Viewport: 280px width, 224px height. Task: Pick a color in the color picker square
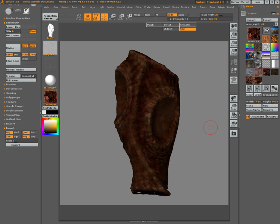click(50, 127)
